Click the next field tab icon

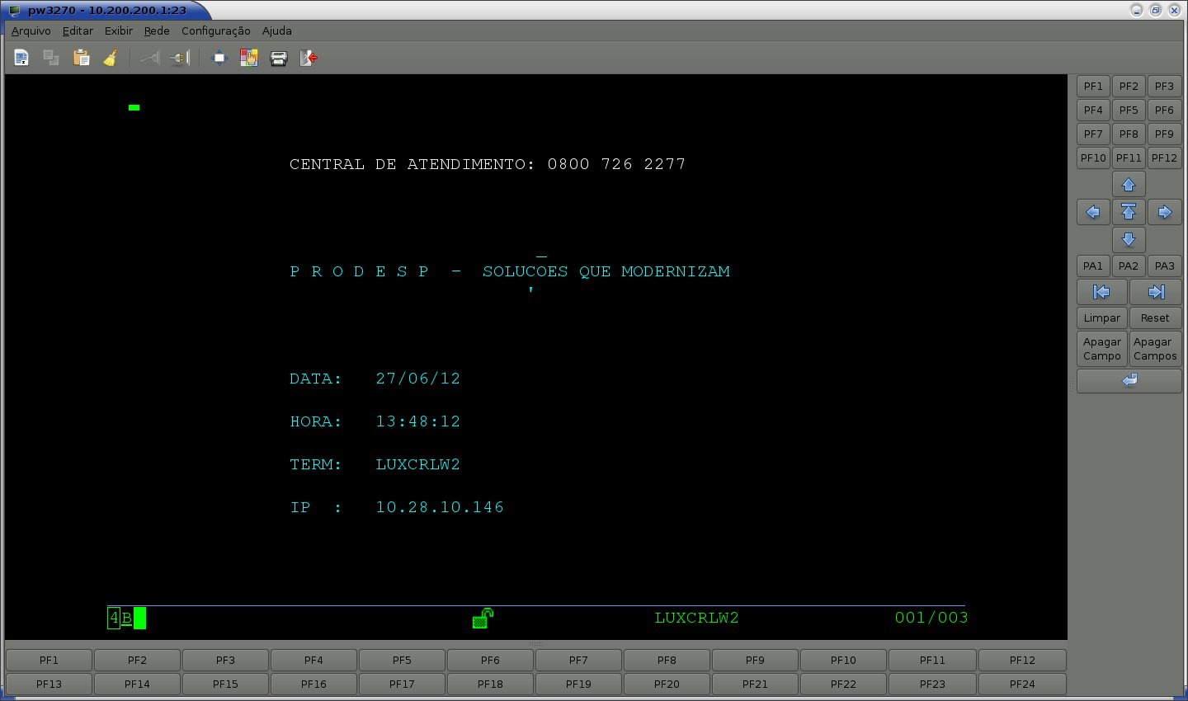[x=1156, y=292]
